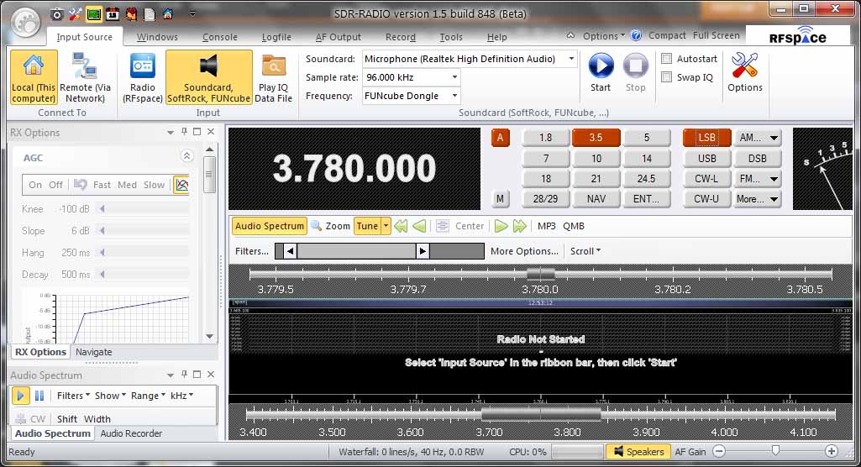
Task: Click the AF Gain slider
Action: coord(773,452)
